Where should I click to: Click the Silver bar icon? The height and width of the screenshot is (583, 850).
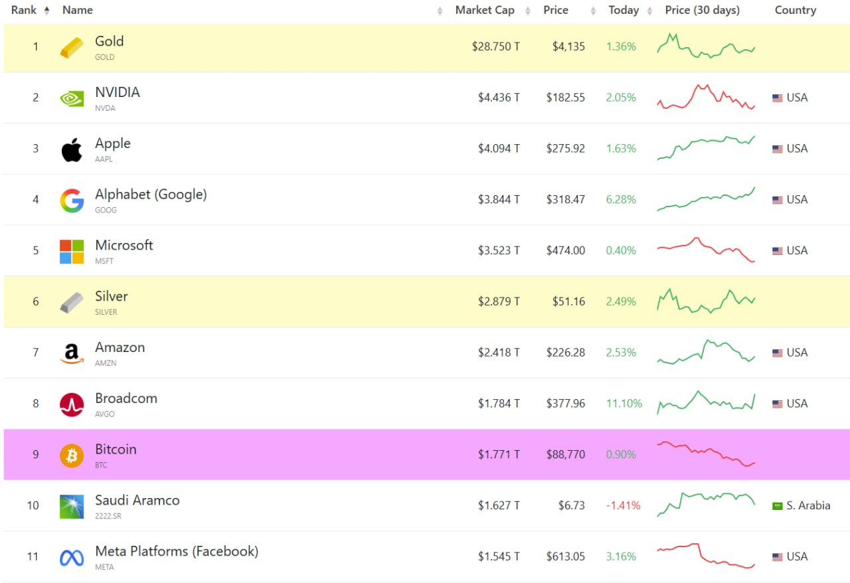coord(72,302)
